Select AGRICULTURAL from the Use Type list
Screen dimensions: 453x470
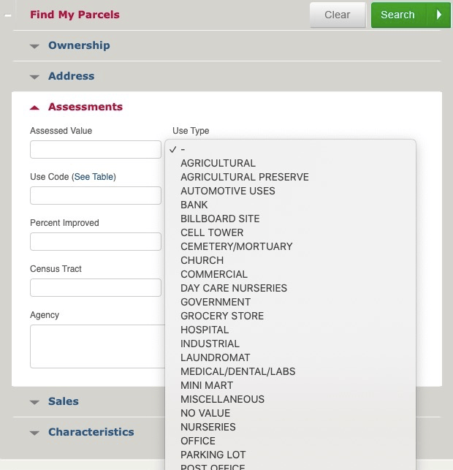pos(218,163)
